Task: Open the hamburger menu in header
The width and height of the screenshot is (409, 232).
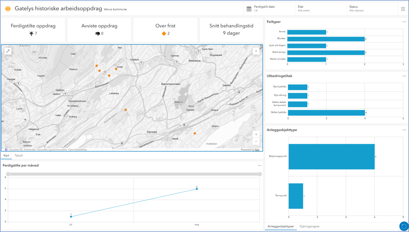Action: pos(403,9)
